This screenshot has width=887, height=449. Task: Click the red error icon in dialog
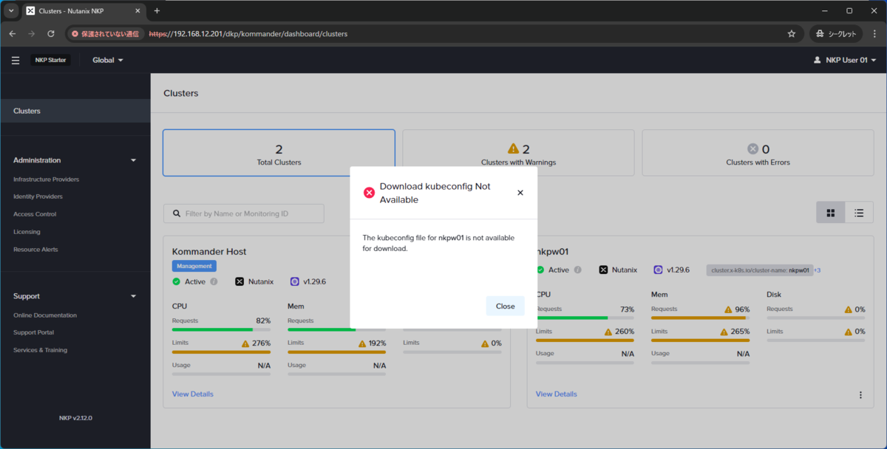369,193
